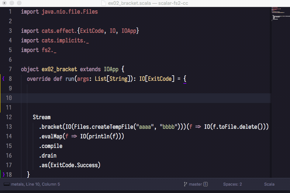
Task: Click line number 1 in the gutter
Action: [x=10, y=12]
